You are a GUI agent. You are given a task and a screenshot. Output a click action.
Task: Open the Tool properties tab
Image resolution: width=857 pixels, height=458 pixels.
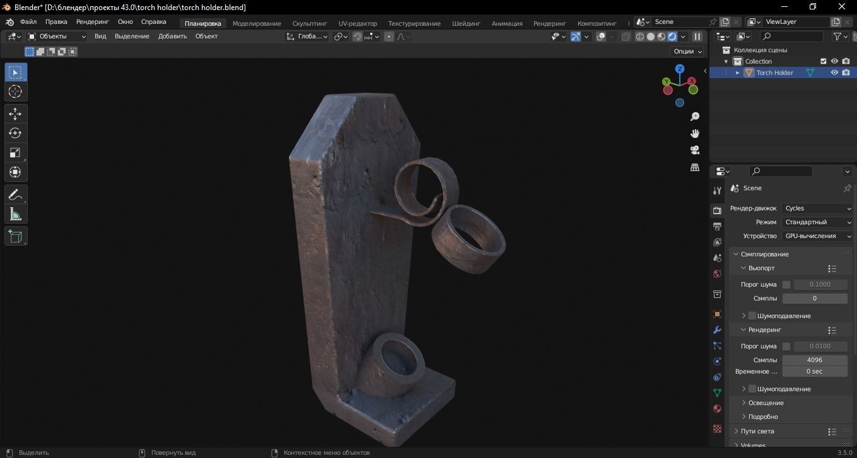[x=717, y=191]
